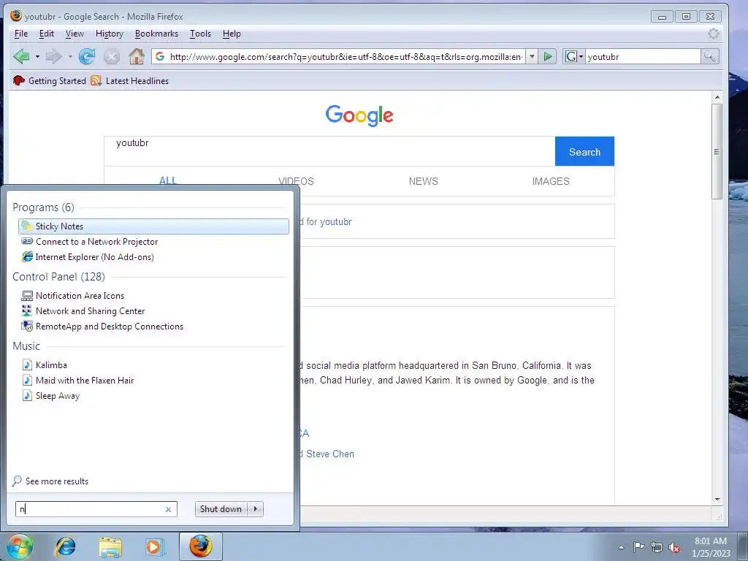Click the Shut down button
Image resolution: width=748 pixels, height=561 pixels.
pos(221,509)
